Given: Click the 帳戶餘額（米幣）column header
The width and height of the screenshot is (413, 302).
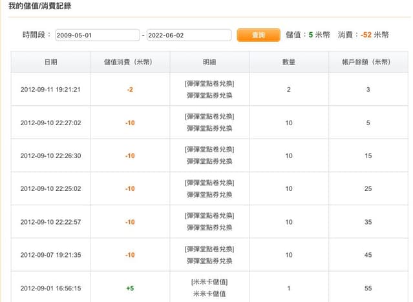Looking at the screenshot, I should (x=368, y=63).
